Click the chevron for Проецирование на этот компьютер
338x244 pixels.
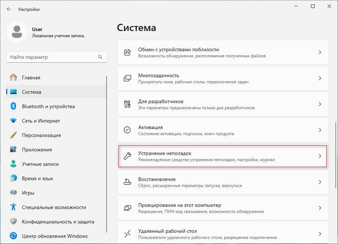[320, 208]
